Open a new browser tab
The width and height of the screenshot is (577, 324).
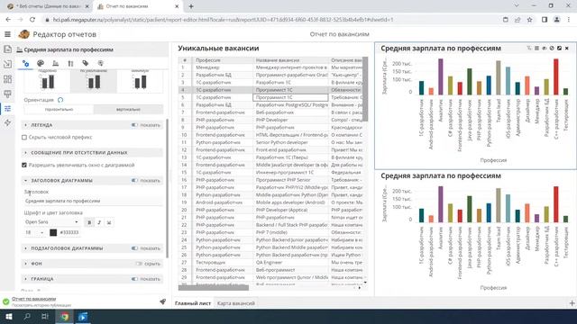coord(191,6)
